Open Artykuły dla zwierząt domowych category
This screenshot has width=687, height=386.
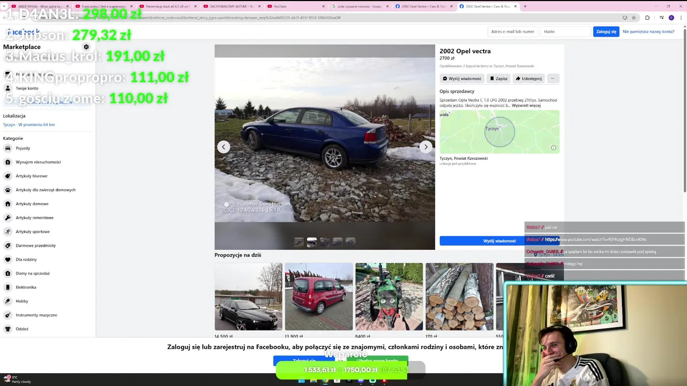46,190
